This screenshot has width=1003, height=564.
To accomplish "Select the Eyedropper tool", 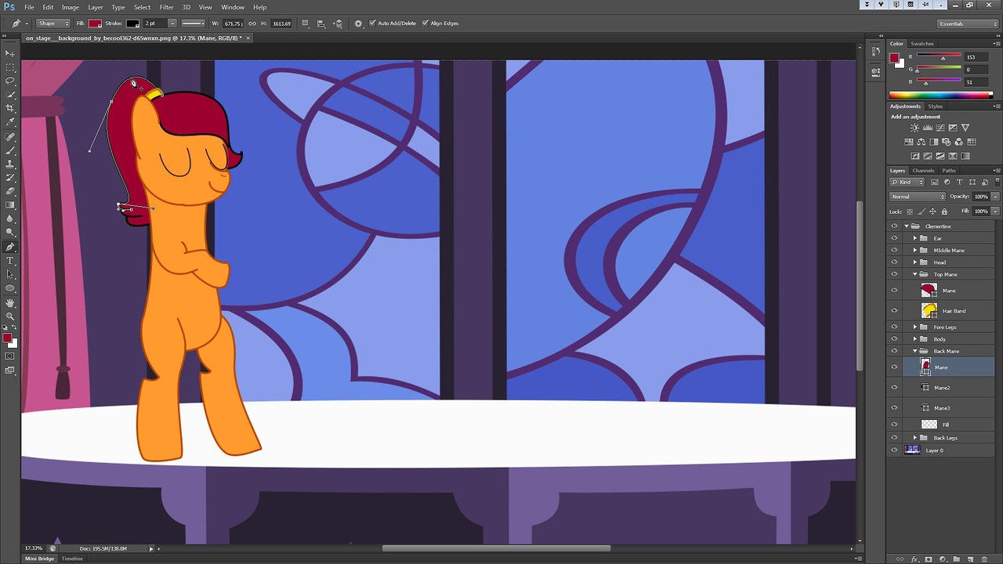I will click(x=10, y=122).
